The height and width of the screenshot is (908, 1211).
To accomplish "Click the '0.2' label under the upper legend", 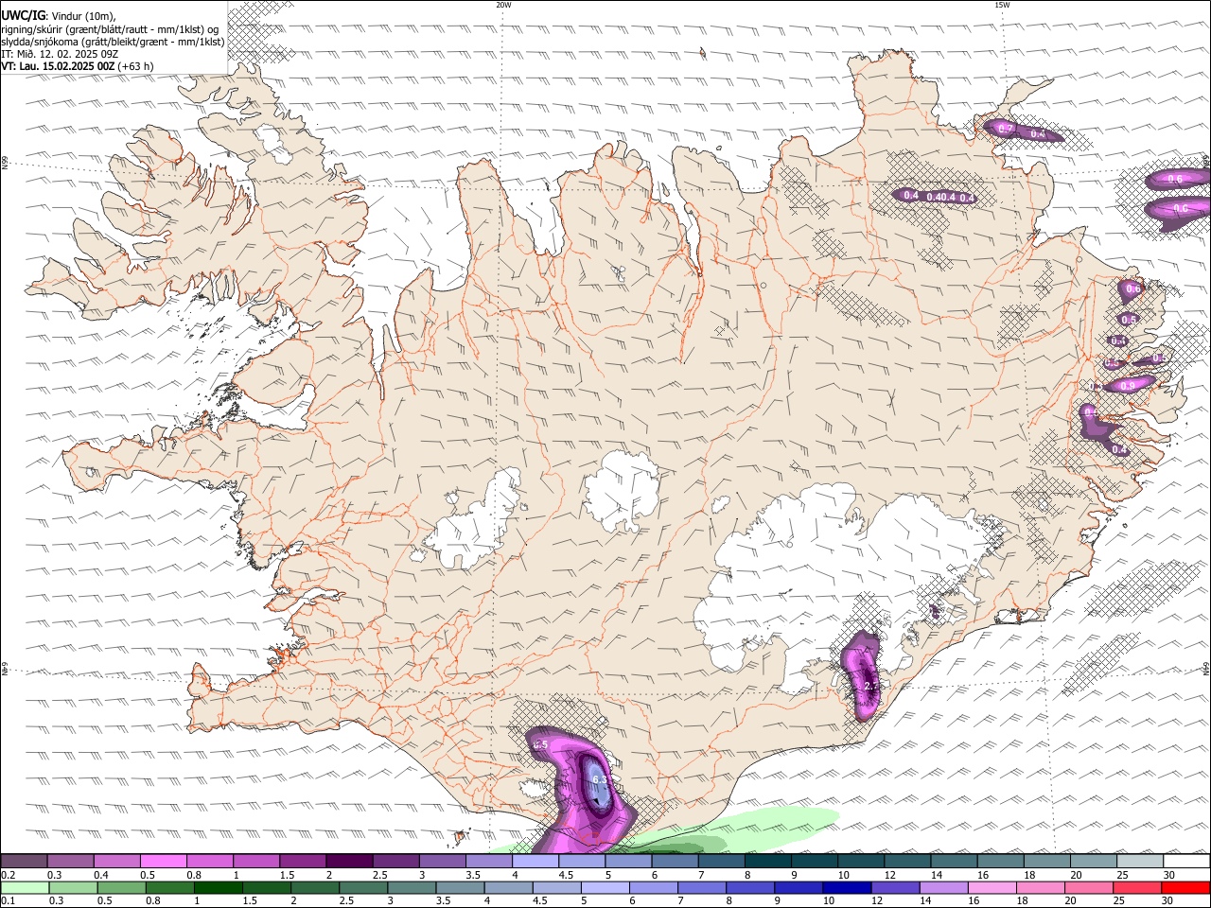I will [8, 875].
